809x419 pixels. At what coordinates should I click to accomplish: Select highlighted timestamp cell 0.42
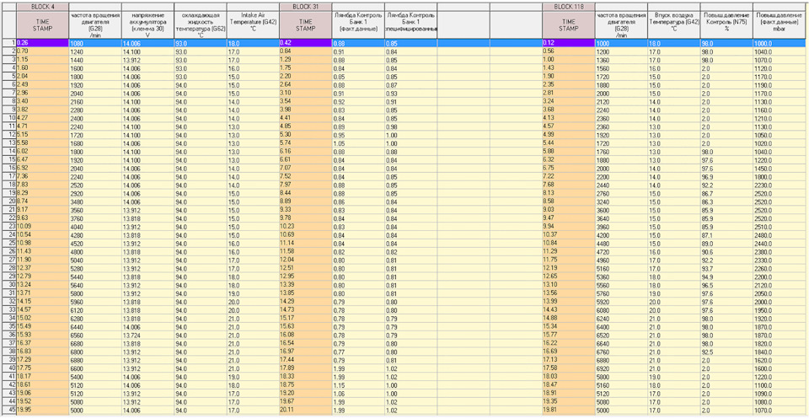click(x=305, y=43)
